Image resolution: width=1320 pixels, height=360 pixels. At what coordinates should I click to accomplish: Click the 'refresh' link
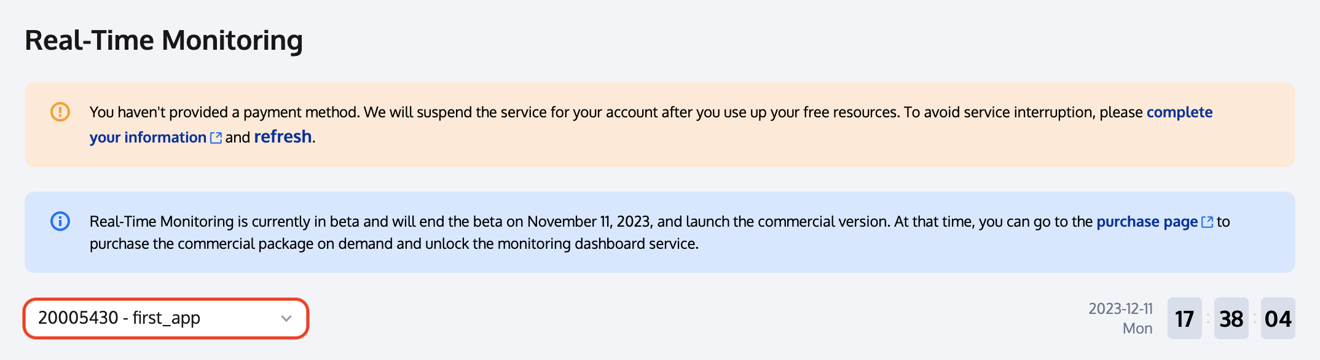coord(283,136)
